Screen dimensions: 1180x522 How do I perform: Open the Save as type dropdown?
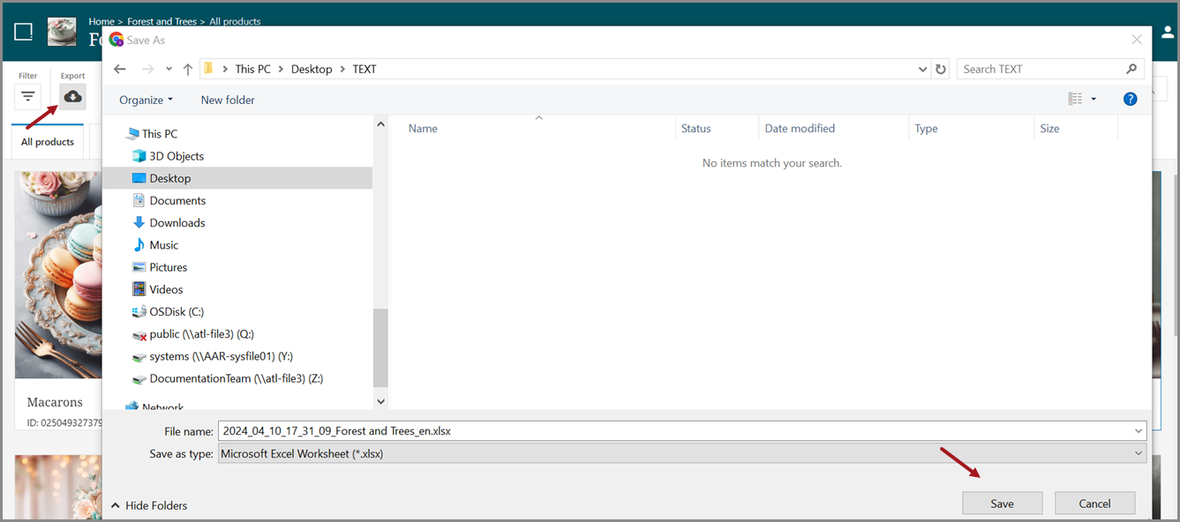[x=682, y=453]
